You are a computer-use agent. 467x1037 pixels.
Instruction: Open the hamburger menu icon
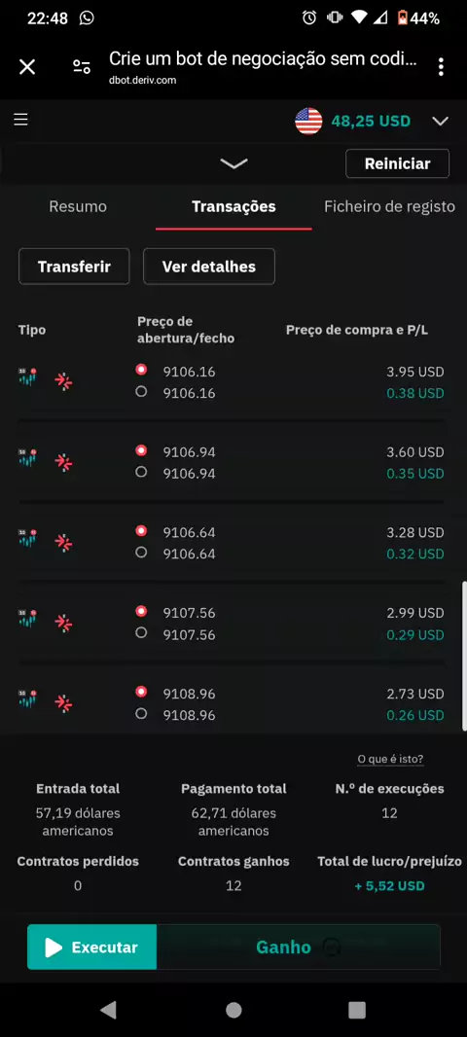21,119
